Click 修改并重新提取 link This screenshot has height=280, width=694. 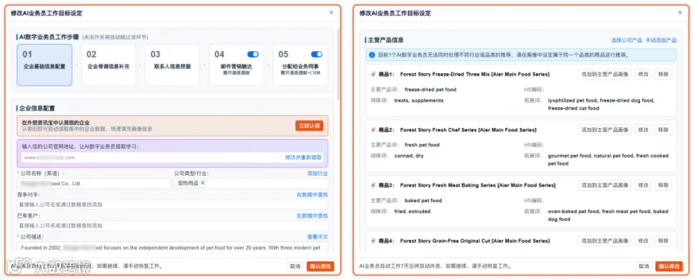[304, 157]
